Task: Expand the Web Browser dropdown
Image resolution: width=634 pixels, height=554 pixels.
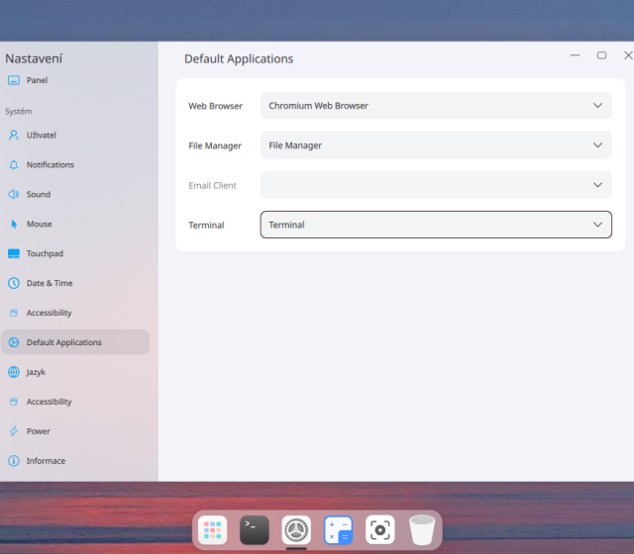Action: click(436, 106)
